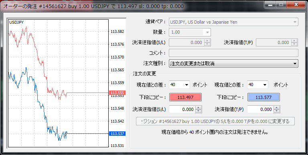Image resolution: width=308 pixels, height=155 pixels.
Task: Click the blue bid price label 113.537 on the chart
Action: click(117, 134)
